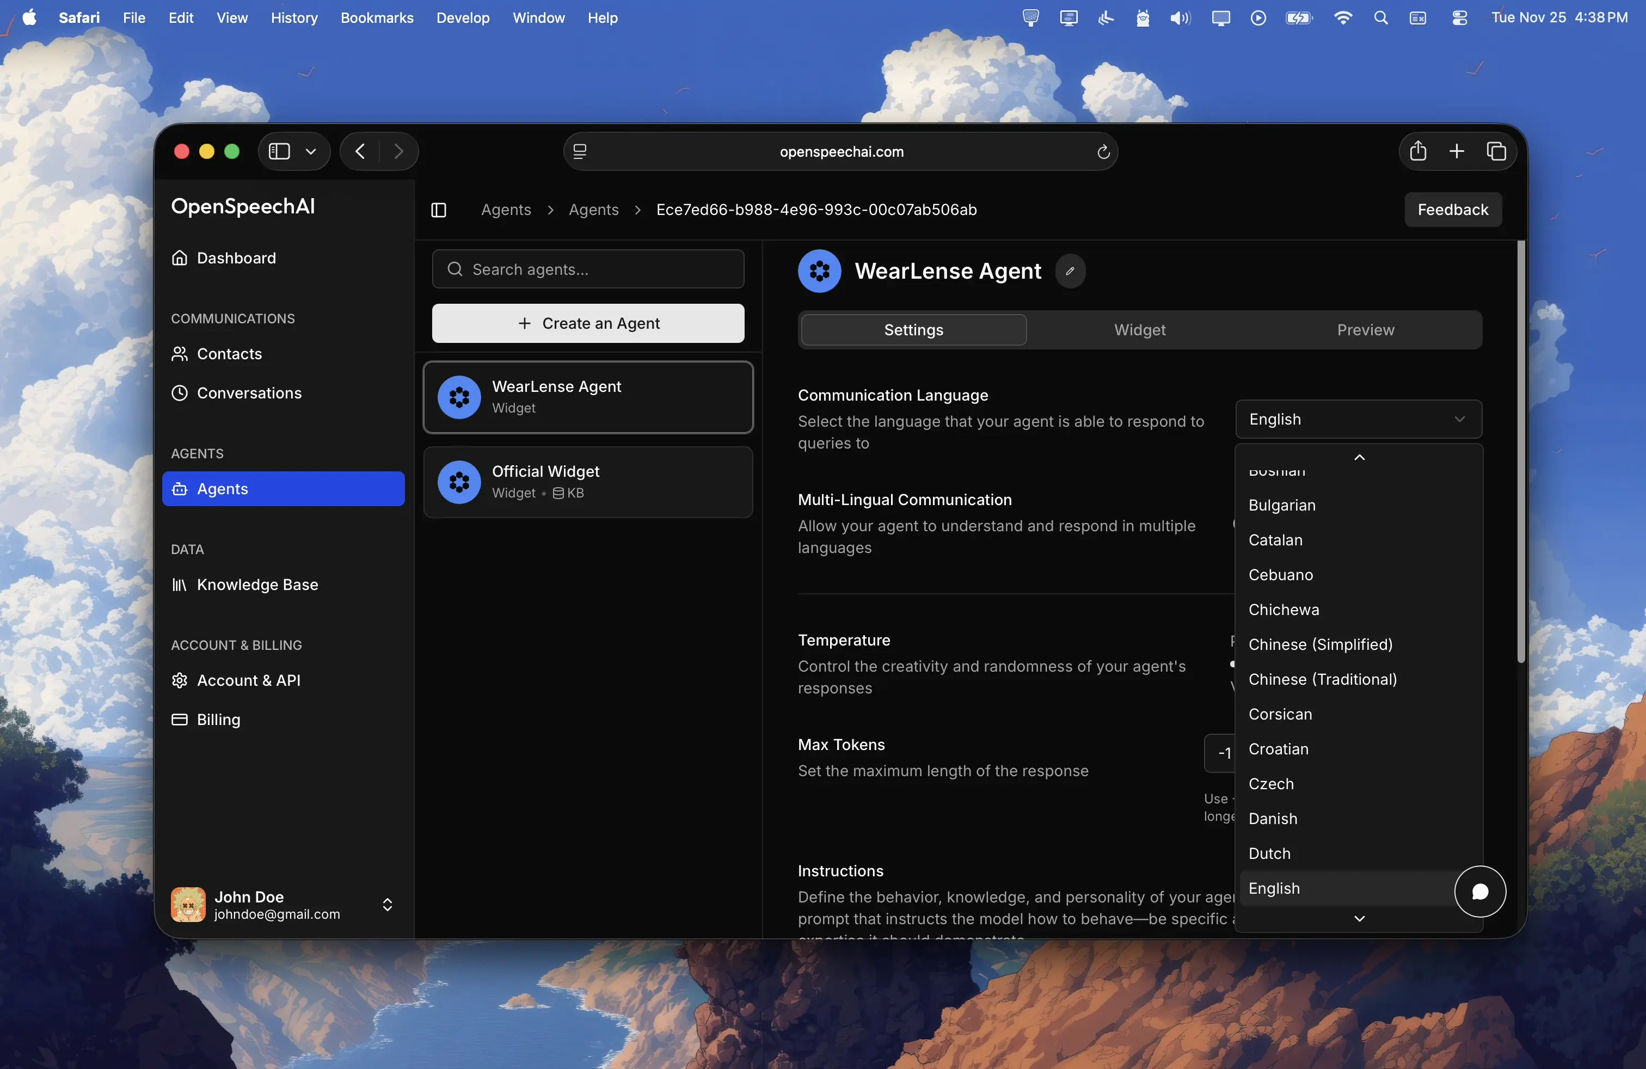Open the chat bubble widget button
The width and height of the screenshot is (1646, 1069).
(1480, 892)
